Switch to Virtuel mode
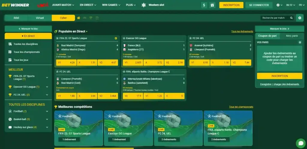307x149 pixels. (40, 18)
